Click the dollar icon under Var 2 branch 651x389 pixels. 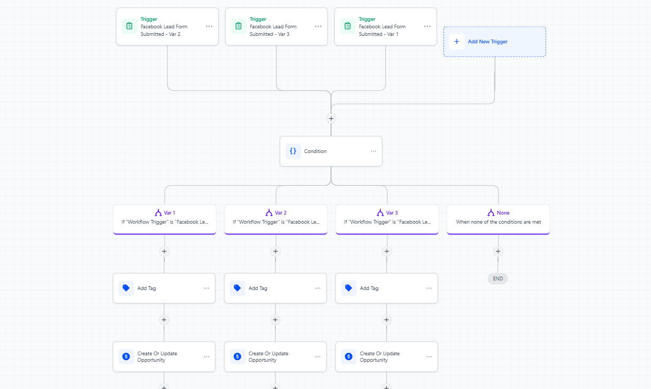pyautogui.click(x=238, y=357)
